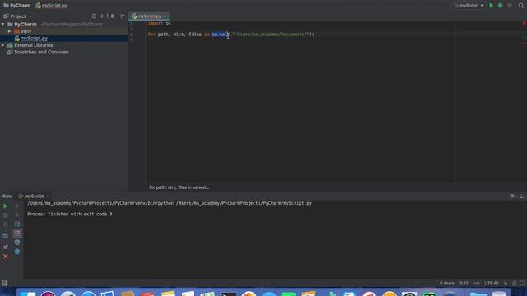This screenshot has height=296, width=527.
Task: Click the down arrow in Run panel toolbar
Action: 17,215
